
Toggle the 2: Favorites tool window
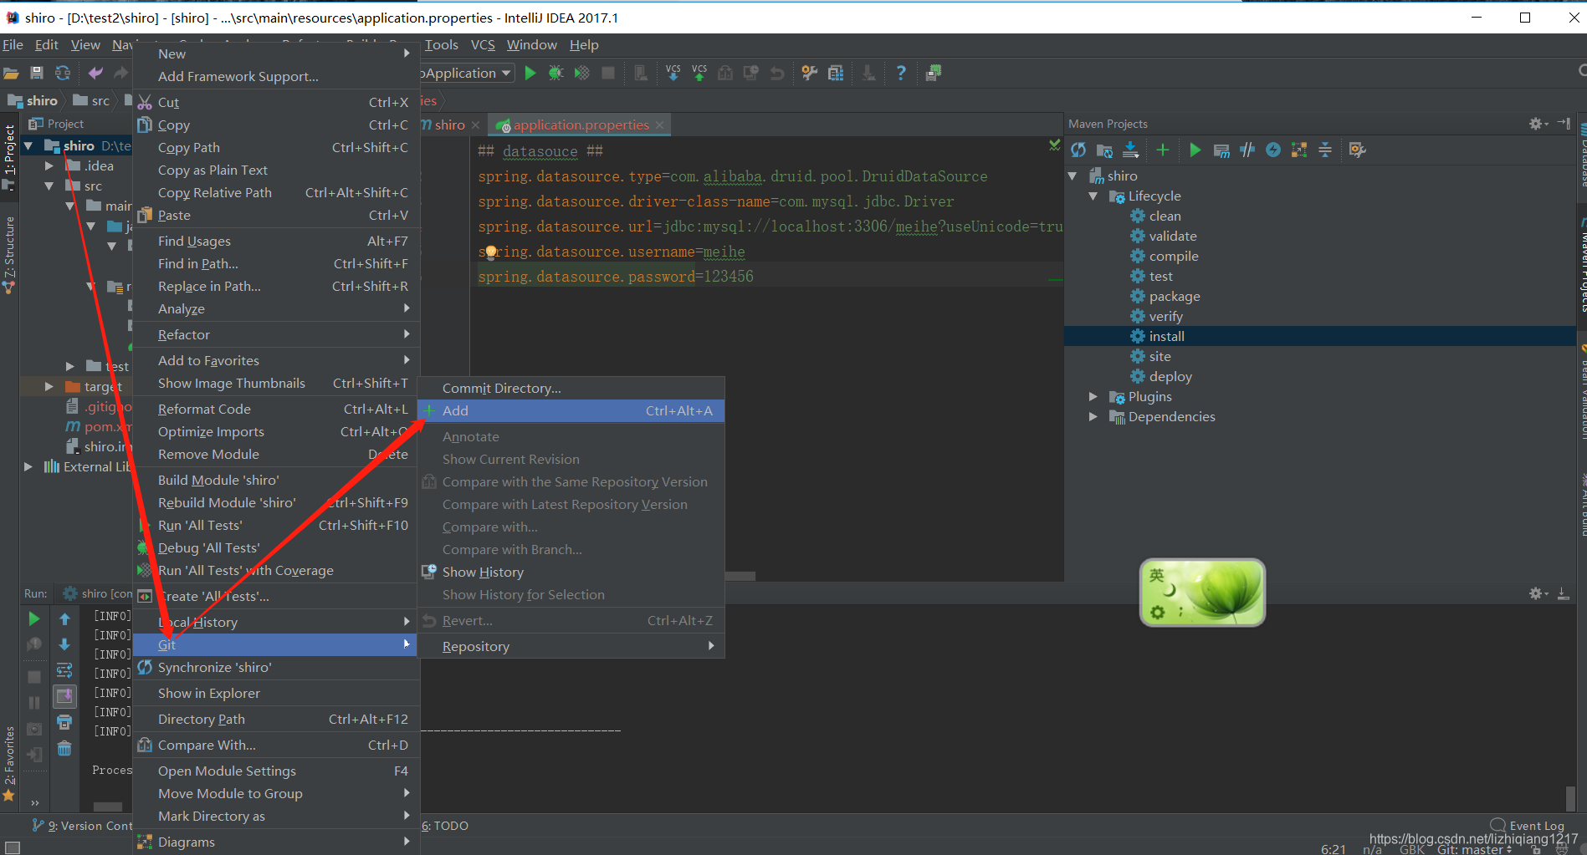pyautogui.click(x=9, y=764)
